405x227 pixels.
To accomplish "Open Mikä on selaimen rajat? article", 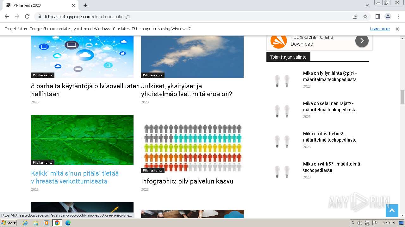I will [x=330, y=107].
